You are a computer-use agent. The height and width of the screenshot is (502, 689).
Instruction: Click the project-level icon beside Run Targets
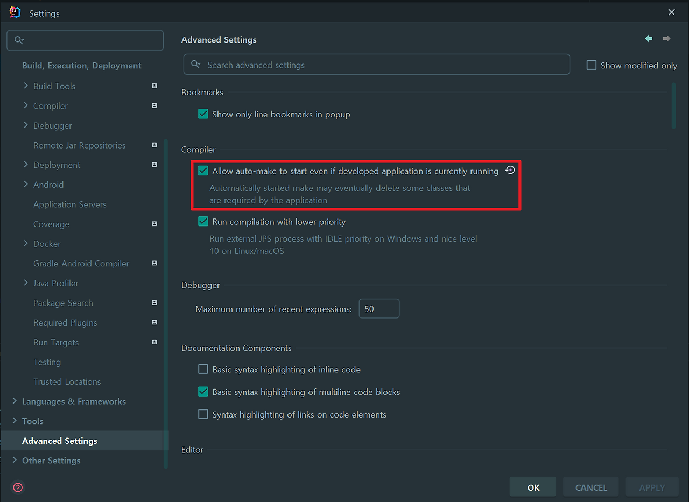coord(154,342)
